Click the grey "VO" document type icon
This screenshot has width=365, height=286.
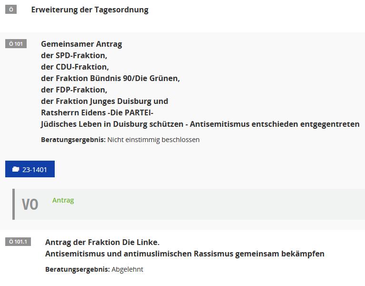[30, 204]
